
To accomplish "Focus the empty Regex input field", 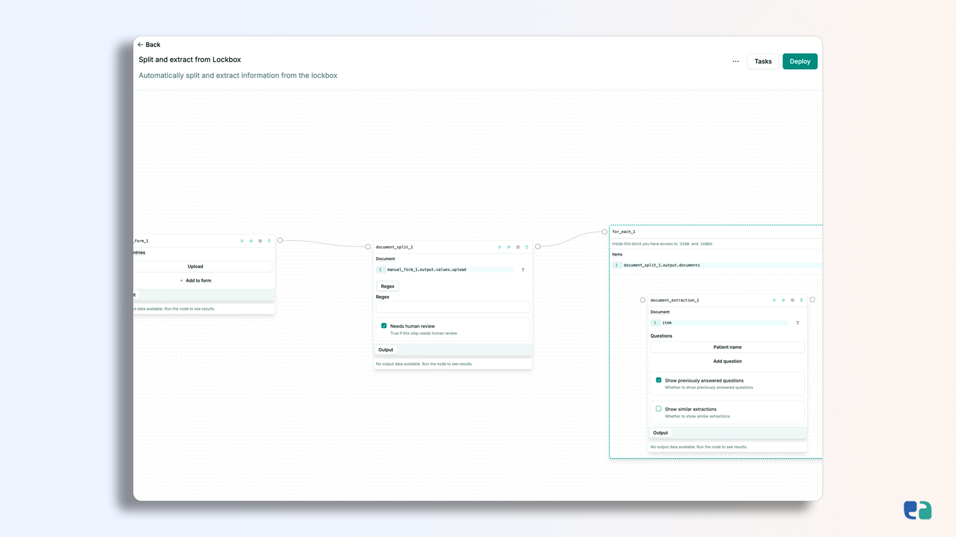I will [453, 307].
